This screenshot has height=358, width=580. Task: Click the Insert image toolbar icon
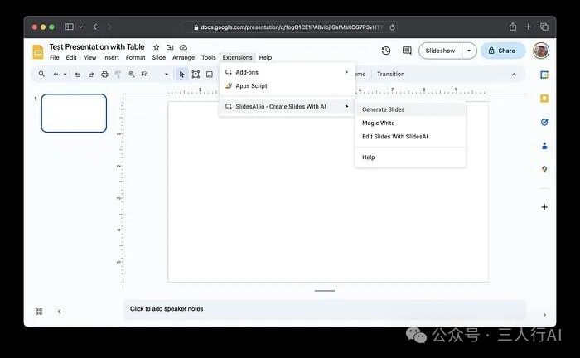click(210, 75)
